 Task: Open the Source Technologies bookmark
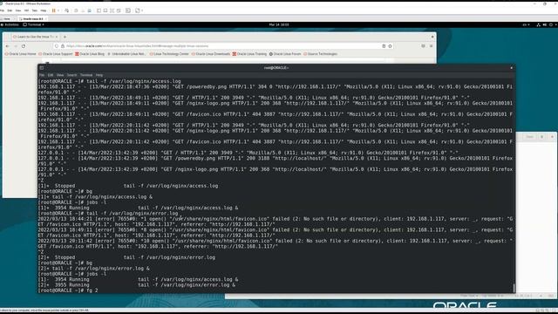pyautogui.click(x=320, y=54)
